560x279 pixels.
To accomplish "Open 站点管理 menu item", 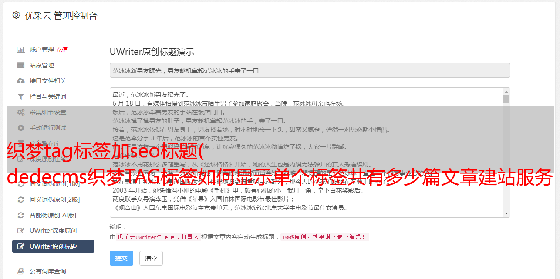I will pyautogui.click(x=42, y=65).
